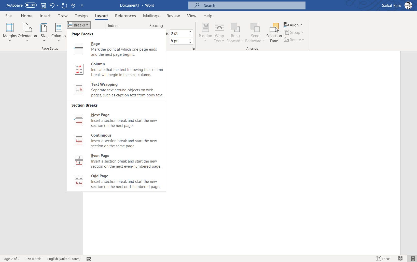Collapse the Breaks dropdown
Screen dimensions: 417x262
(78, 25)
